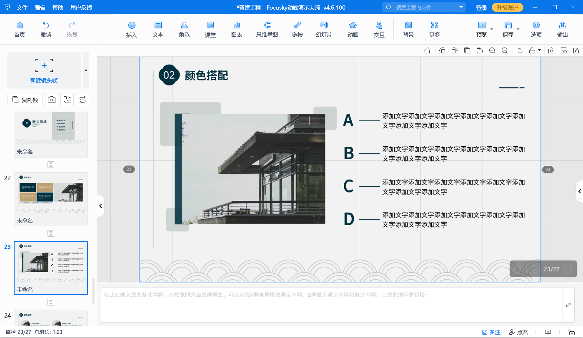Open the history record icon in canvas toolbar
Viewport: 583px width, 338px height.
pyautogui.click(x=564, y=50)
